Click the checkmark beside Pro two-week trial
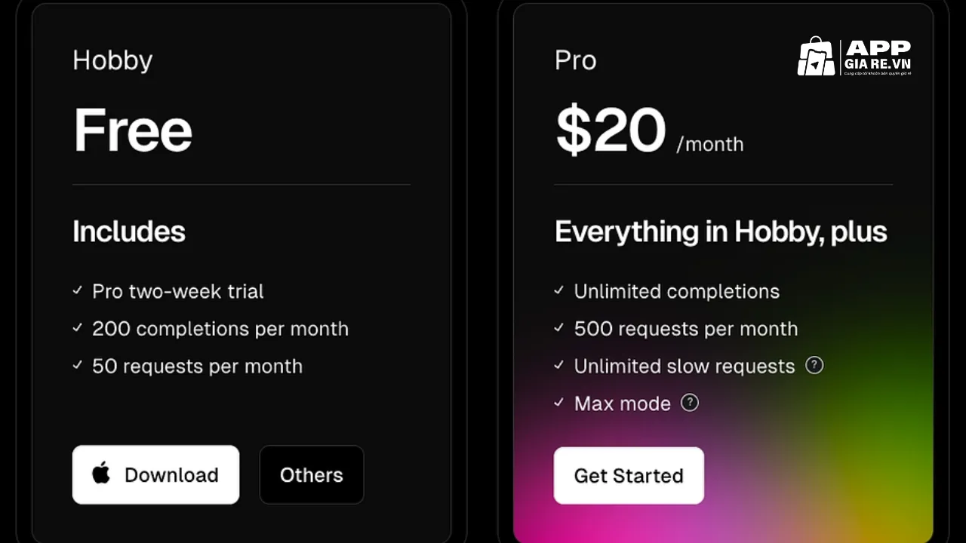The image size is (966, 543). [76, 290]
